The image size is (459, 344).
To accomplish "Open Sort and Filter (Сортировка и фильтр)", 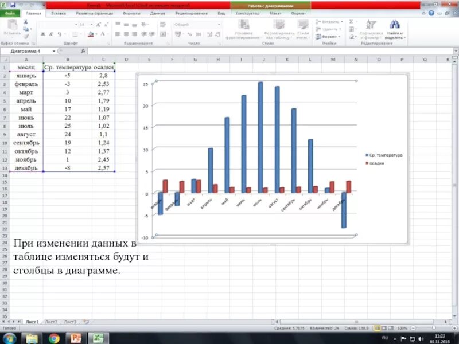I will pos(371,30).
